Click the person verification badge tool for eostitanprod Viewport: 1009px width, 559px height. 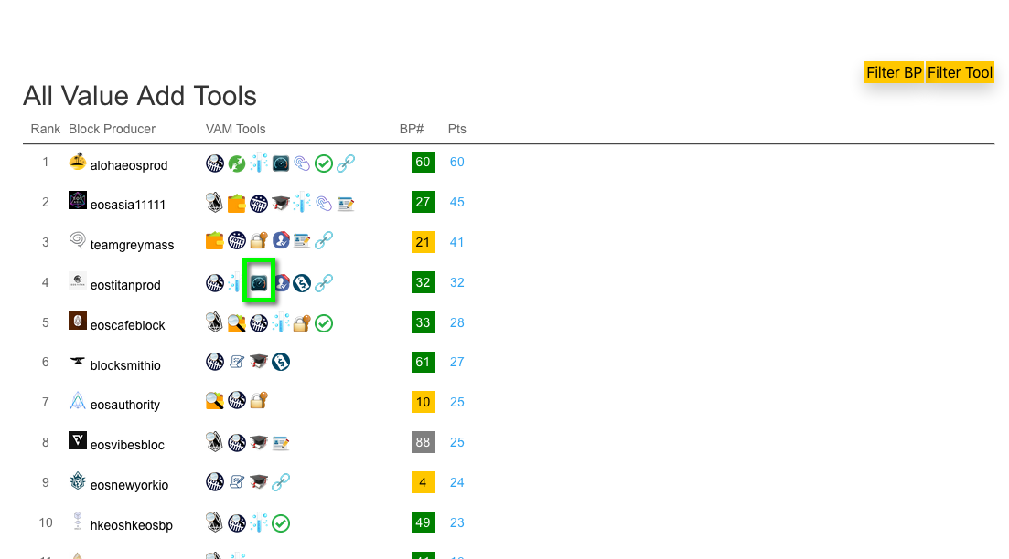point(281,282)
